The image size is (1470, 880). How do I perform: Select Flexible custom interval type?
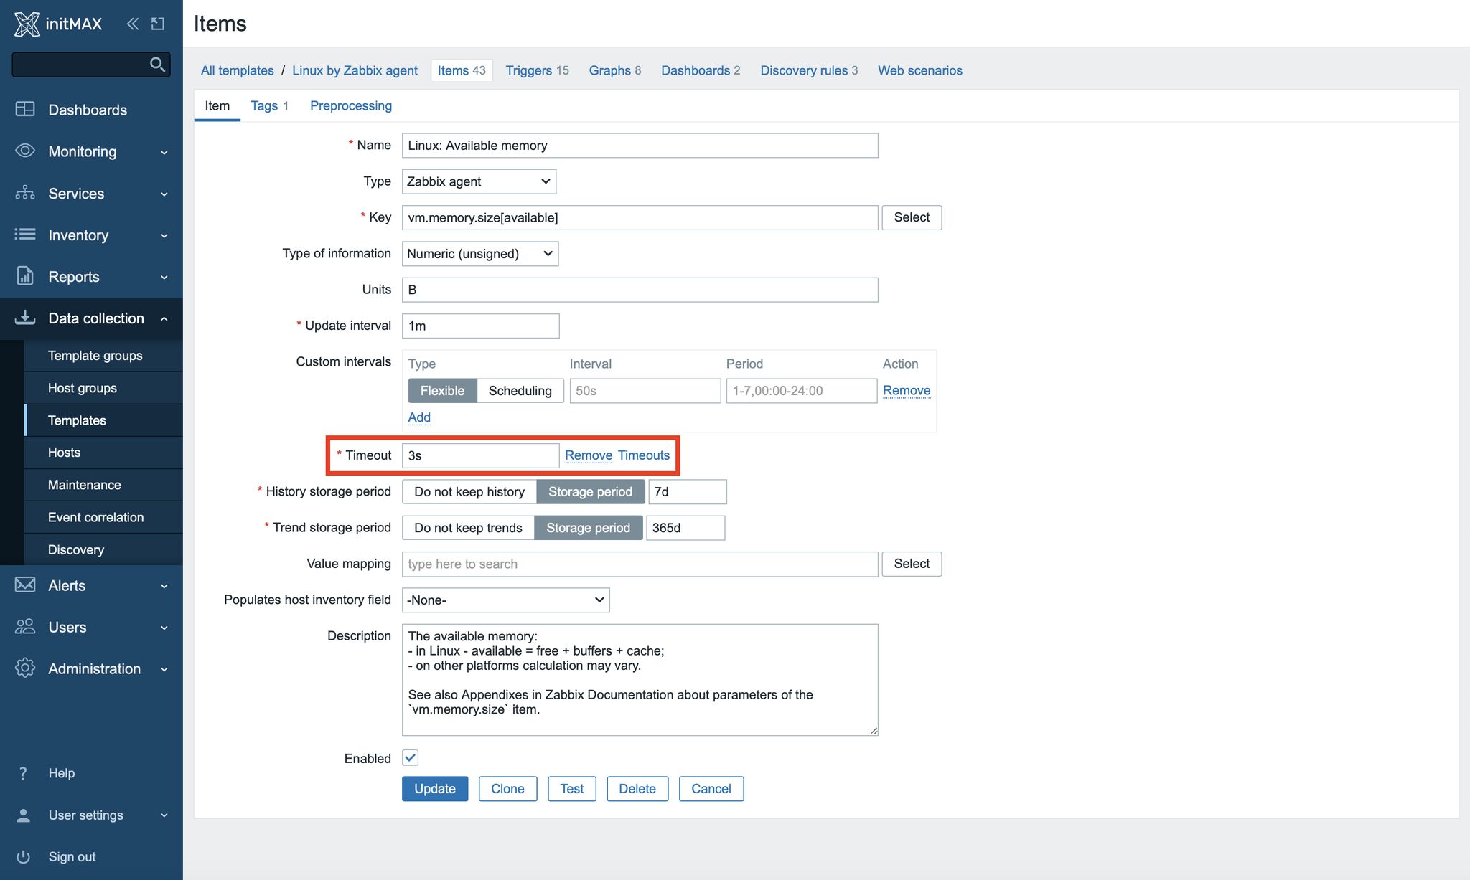click(x=442, y=391)
